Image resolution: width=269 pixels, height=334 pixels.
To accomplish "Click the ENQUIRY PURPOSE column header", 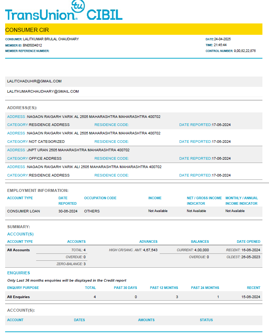I will coord(23,288).
